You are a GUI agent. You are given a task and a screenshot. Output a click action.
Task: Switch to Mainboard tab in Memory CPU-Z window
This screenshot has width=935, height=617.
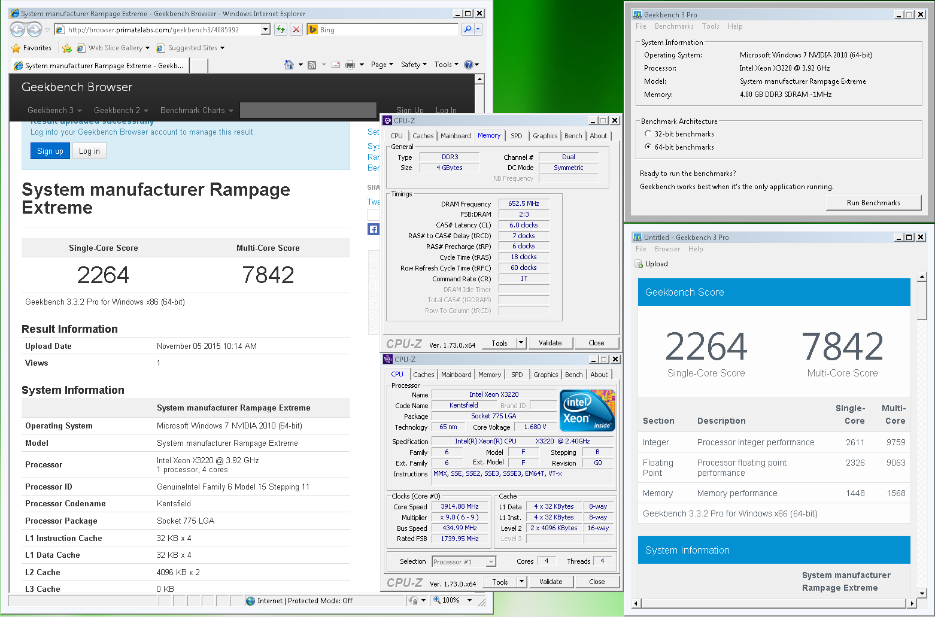pyautogui.click(x=456, y=136)
